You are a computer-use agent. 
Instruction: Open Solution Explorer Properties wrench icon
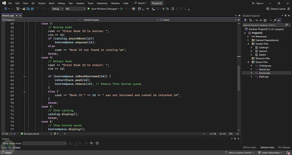275,20
